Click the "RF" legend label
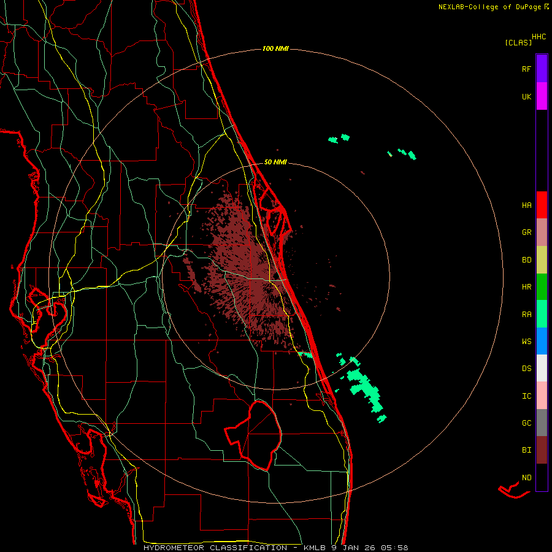This screenshot has width=552, height=552. click(526, 69)
